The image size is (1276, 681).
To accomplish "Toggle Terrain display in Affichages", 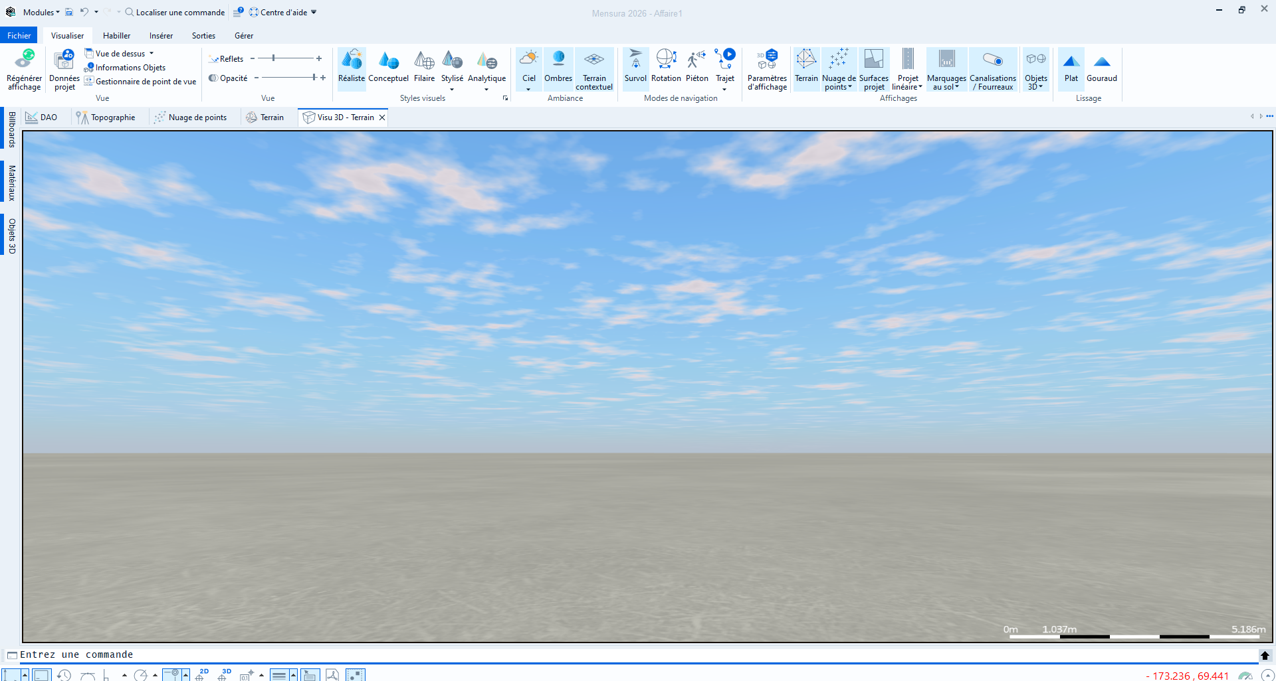I will tap(806, 69).
